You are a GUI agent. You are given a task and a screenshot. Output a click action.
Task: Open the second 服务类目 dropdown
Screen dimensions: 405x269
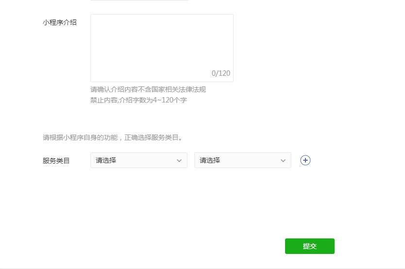click(242, 160)
